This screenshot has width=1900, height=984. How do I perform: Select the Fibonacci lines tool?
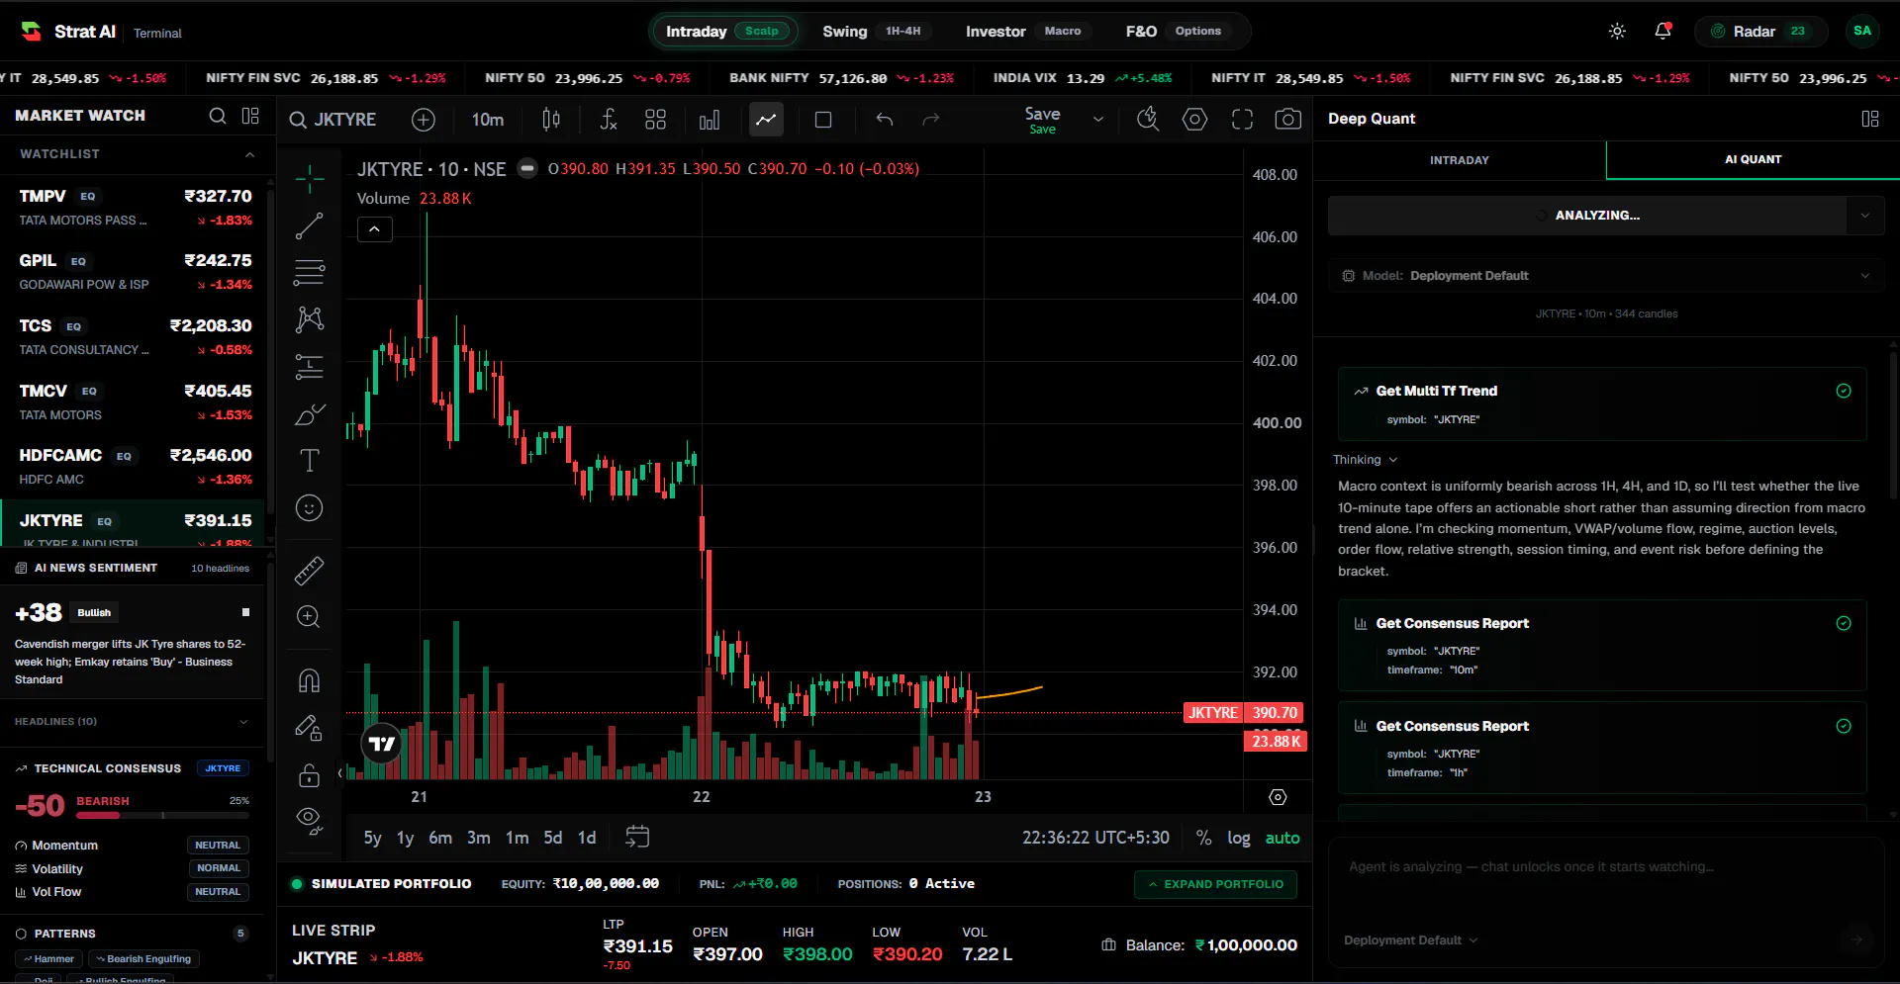310,272
